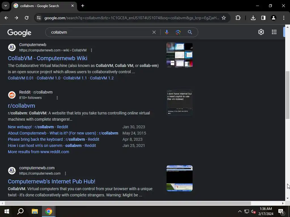Click the Google logo

(20, 33)
